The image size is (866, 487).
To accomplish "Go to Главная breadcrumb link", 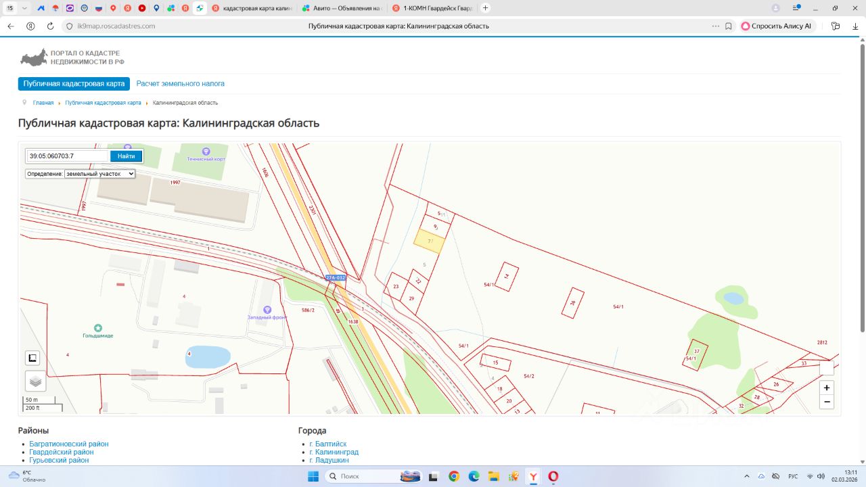I will (x=43, y=103).
